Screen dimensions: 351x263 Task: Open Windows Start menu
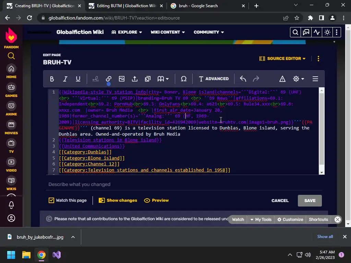[11, 255]
